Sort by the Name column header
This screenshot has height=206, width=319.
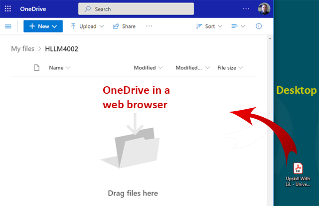59,68
